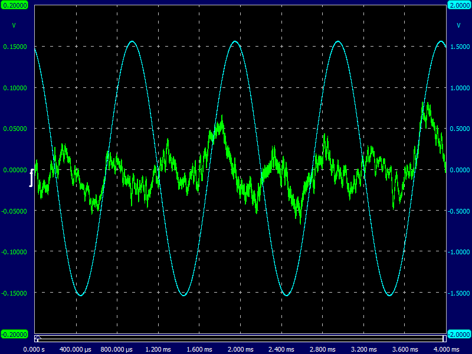Screen dimensions: 472x354
Task: Click the cyan 0.0000 axis value
Action: tap(460, 170)
